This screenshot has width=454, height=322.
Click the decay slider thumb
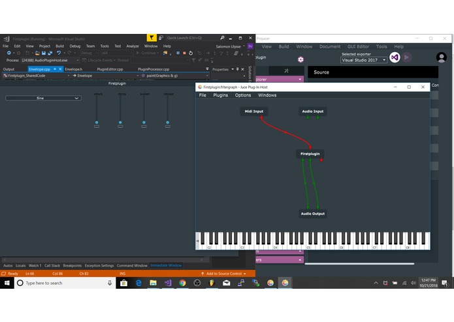tap(120, 123)
